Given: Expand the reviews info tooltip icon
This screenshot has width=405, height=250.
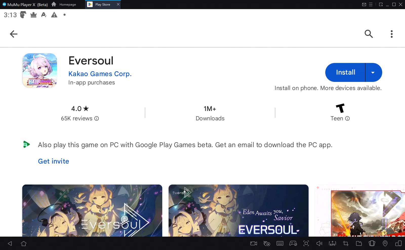Looking at the screenshot, I should tap(96, 118).
